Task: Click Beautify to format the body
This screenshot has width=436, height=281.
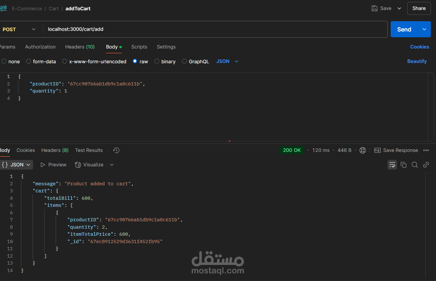Action: [x=417, y=61]
